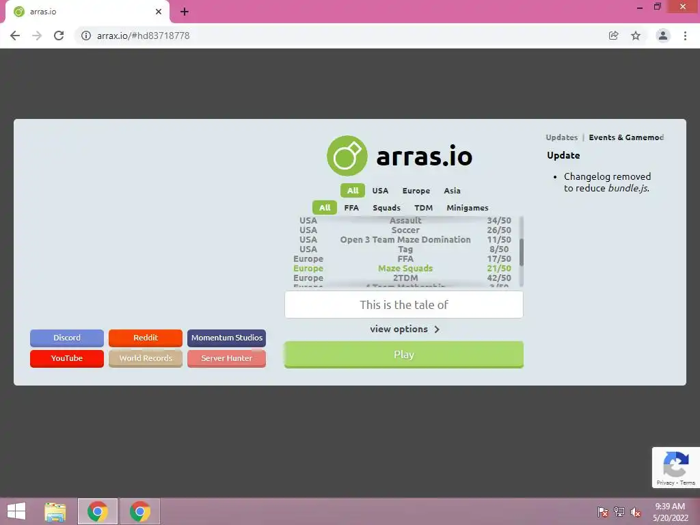Screen dimensions: 700x525
Task: Click the player name input field
Action: click(403, 305)
